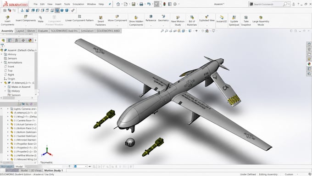Click the Options gear icon
This screenshot has width=312, height=176.
[x=175, y=4]
